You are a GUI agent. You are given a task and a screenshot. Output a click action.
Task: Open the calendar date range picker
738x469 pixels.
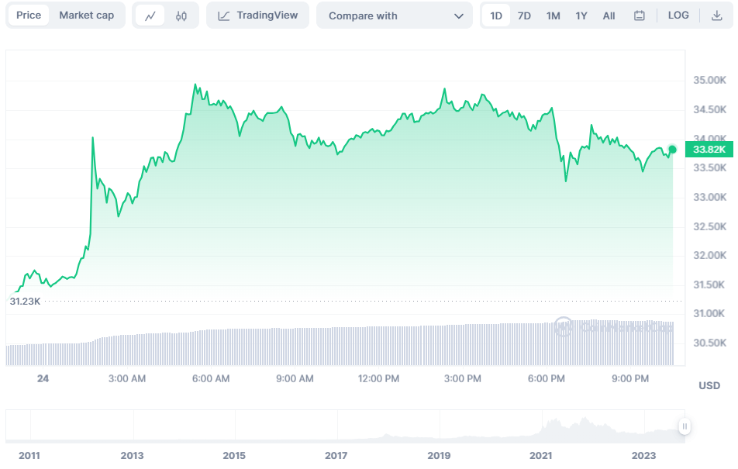[640, 16]
